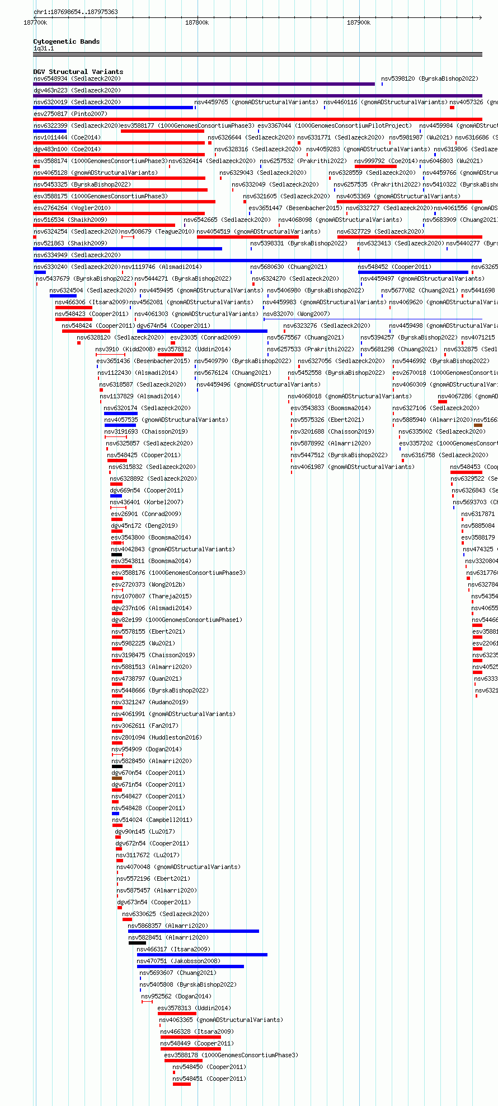Click the dgv45n172 (Deng2019) label

pyautogui.click(x=144, y=526)
